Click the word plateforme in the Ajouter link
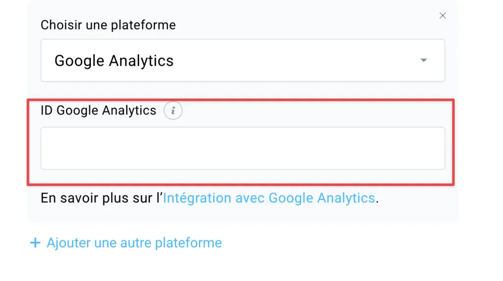The image size is (503, 281). point(188,243)
